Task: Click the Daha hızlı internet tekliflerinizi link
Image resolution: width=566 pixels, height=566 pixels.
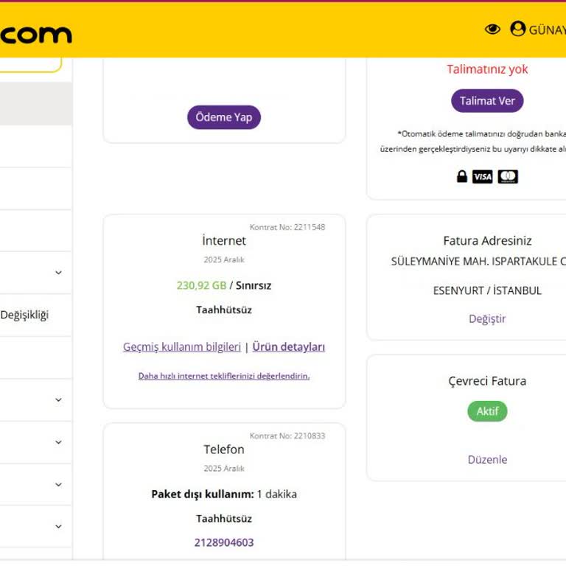Action: point(224,376)
